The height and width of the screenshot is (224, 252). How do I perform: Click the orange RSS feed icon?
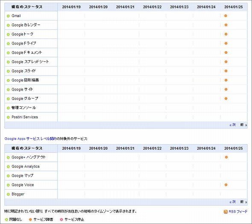226,212
